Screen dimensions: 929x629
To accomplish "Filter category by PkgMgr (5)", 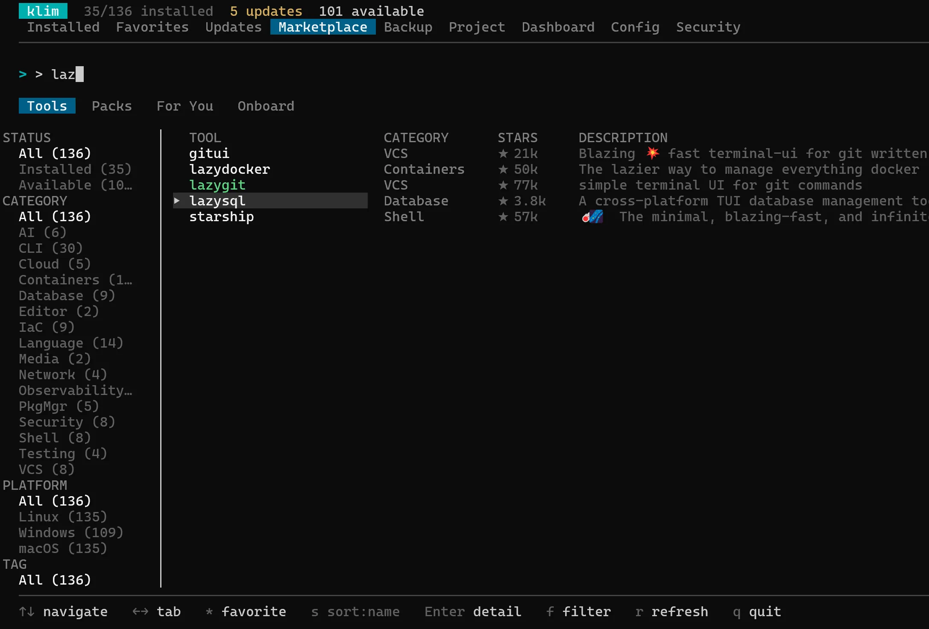I will pos(59,407).
